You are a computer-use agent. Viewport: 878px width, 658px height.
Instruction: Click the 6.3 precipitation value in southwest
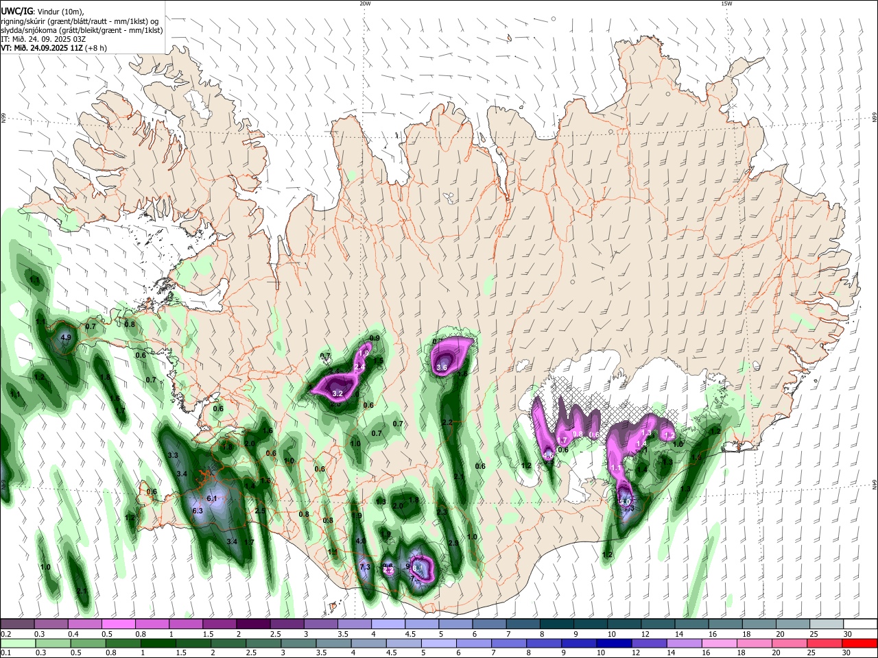[198, 511]
